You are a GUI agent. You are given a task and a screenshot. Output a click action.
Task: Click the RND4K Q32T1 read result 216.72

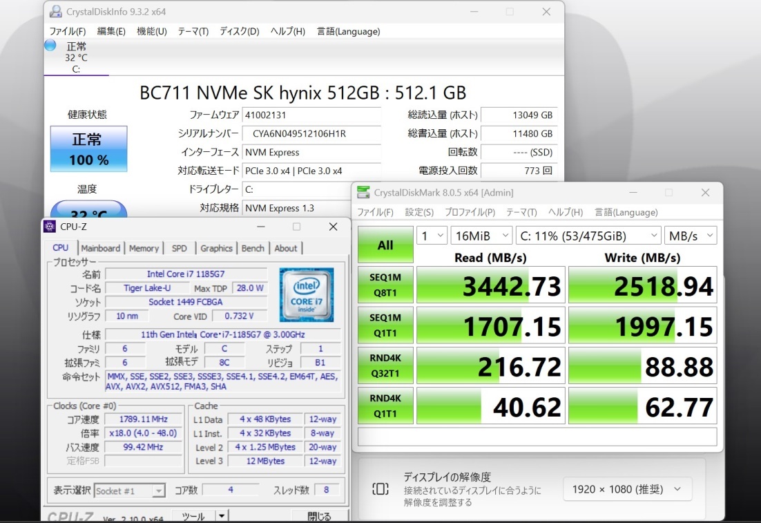[491, 365]
